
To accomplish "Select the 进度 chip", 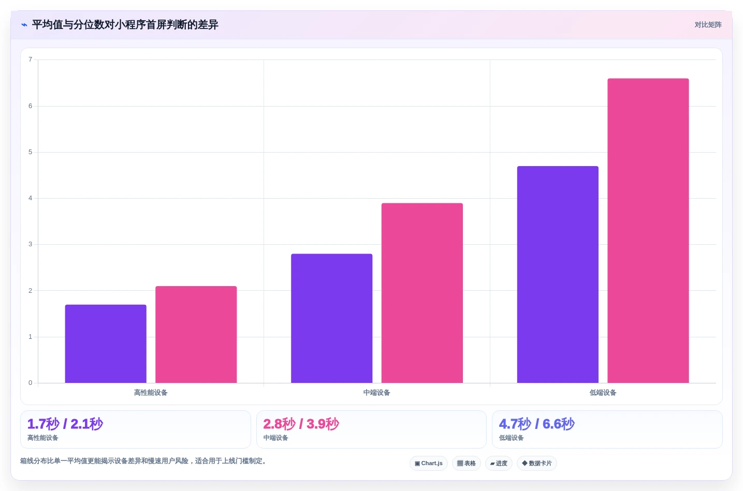I will coord(499,463).
